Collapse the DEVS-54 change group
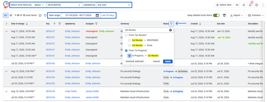267x102 pixels. click(x=6, y=92)
